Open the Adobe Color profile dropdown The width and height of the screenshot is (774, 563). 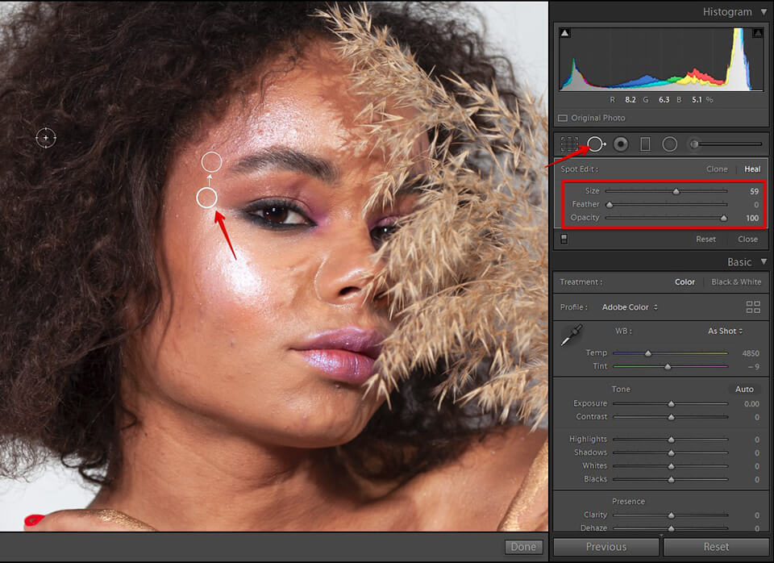pyautogui.click(x=630, y=307)
